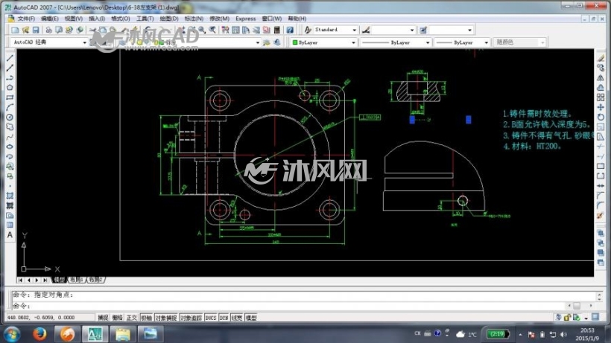
Task: Open the ByLayer color dropdown
Action: (353, 42)
